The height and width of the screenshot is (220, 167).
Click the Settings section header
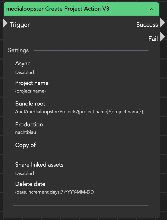(18, 50)
